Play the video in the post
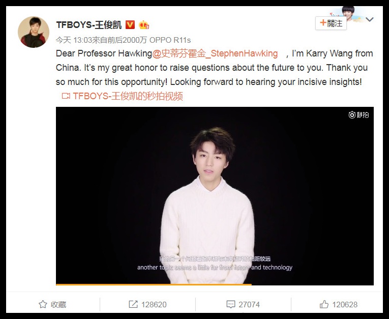 tap(215, 196)
